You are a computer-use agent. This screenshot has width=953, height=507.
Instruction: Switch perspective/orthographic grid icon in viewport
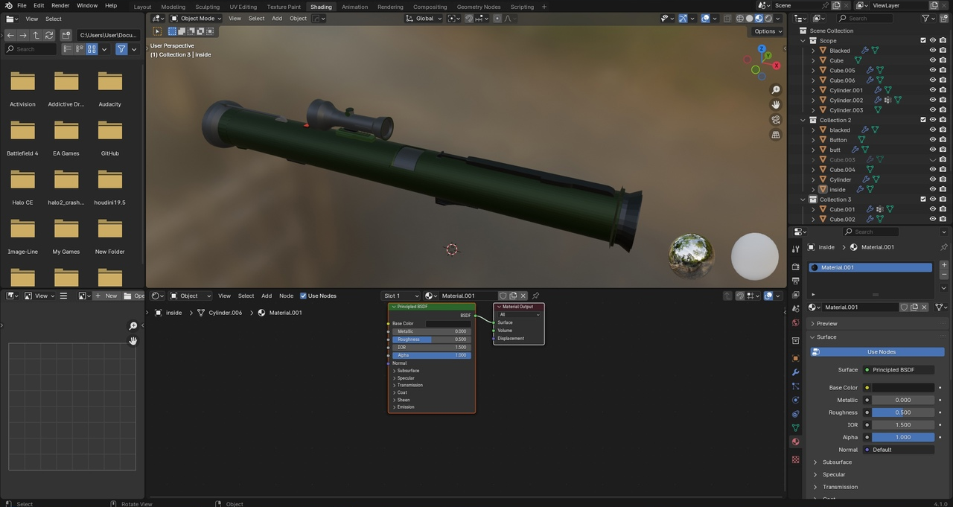(x=776, y=135)
